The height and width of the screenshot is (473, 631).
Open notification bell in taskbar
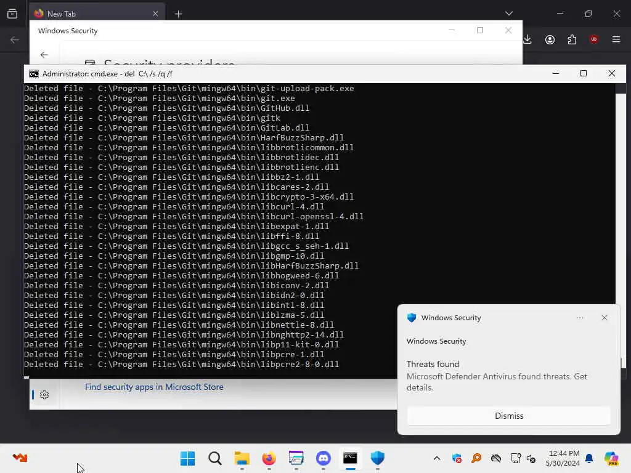coord(589,458)
